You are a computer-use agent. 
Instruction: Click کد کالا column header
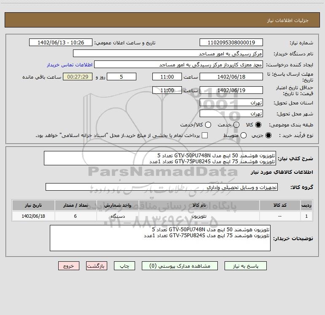280,205
